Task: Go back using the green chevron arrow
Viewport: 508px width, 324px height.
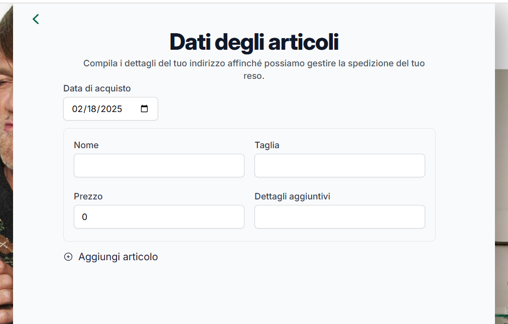Action: pos(36,19)
